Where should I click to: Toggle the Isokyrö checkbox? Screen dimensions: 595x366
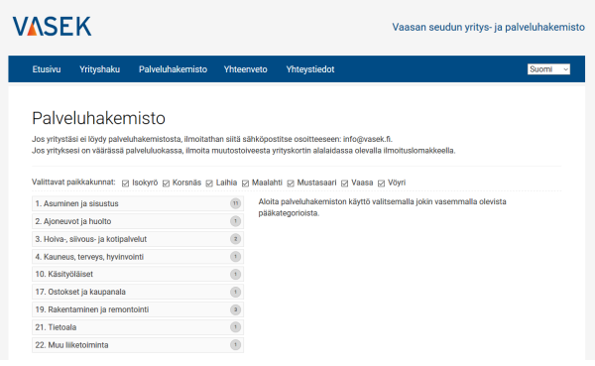pyautogui.click(x=126, y=183)
